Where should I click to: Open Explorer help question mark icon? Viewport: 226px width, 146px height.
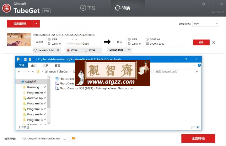199,65
